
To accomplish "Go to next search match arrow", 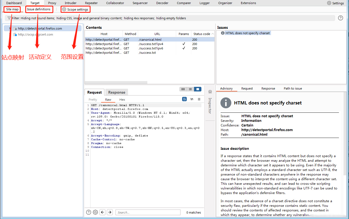I will (x=110, y=212).
